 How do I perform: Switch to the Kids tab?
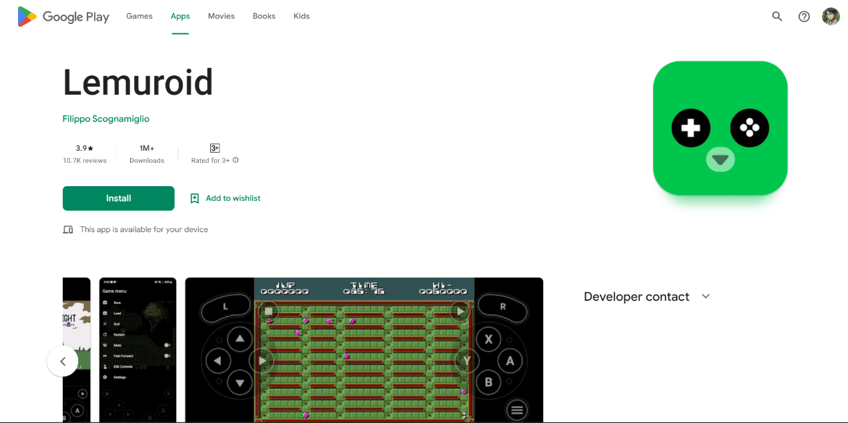tap(302, 16)
